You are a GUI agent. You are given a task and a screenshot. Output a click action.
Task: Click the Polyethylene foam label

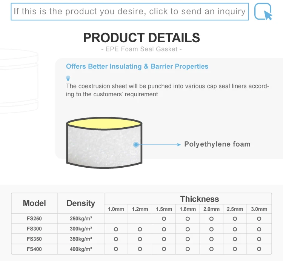tap(217, 144)
